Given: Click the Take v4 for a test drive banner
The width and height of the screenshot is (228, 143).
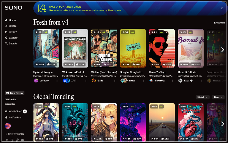Looking at the screenshot, I should 130,8.
